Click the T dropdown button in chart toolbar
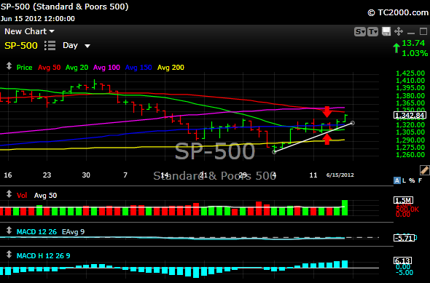The image size is (430, 283). (x=372, y=32)
